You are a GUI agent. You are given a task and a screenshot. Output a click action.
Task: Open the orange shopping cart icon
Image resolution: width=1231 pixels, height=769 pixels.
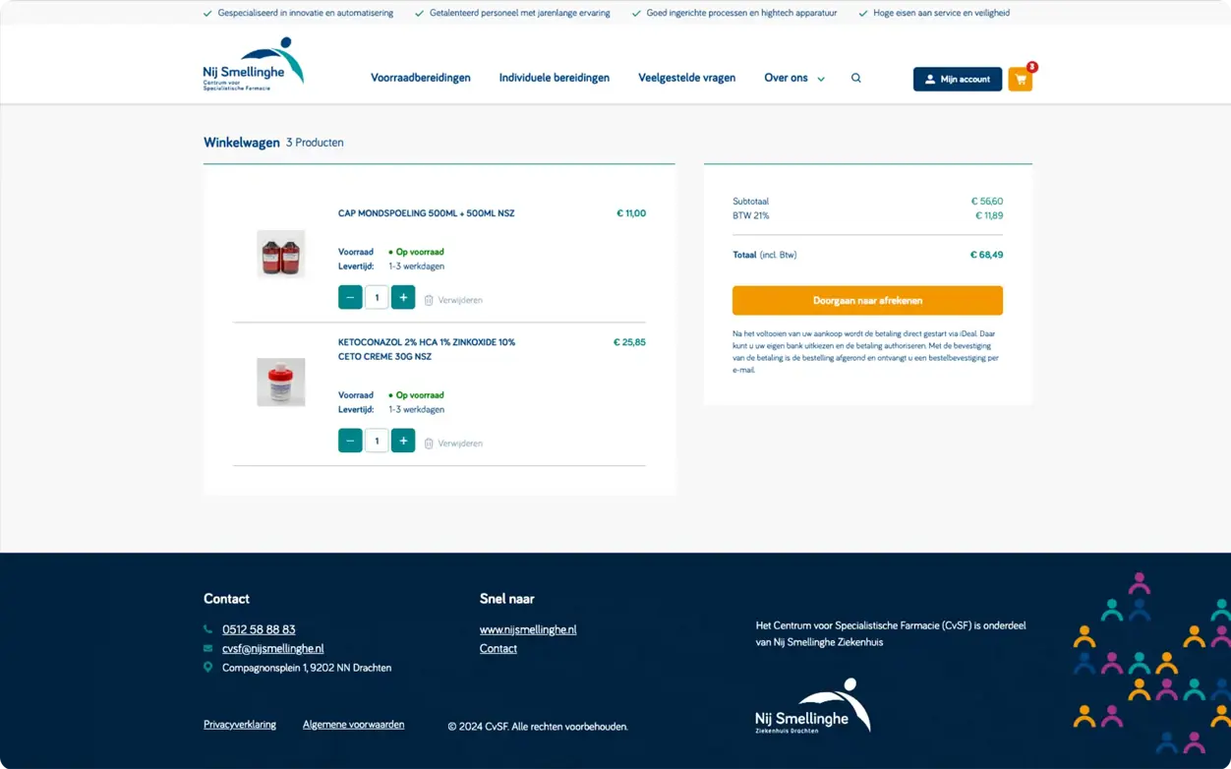coord(1020,80)
